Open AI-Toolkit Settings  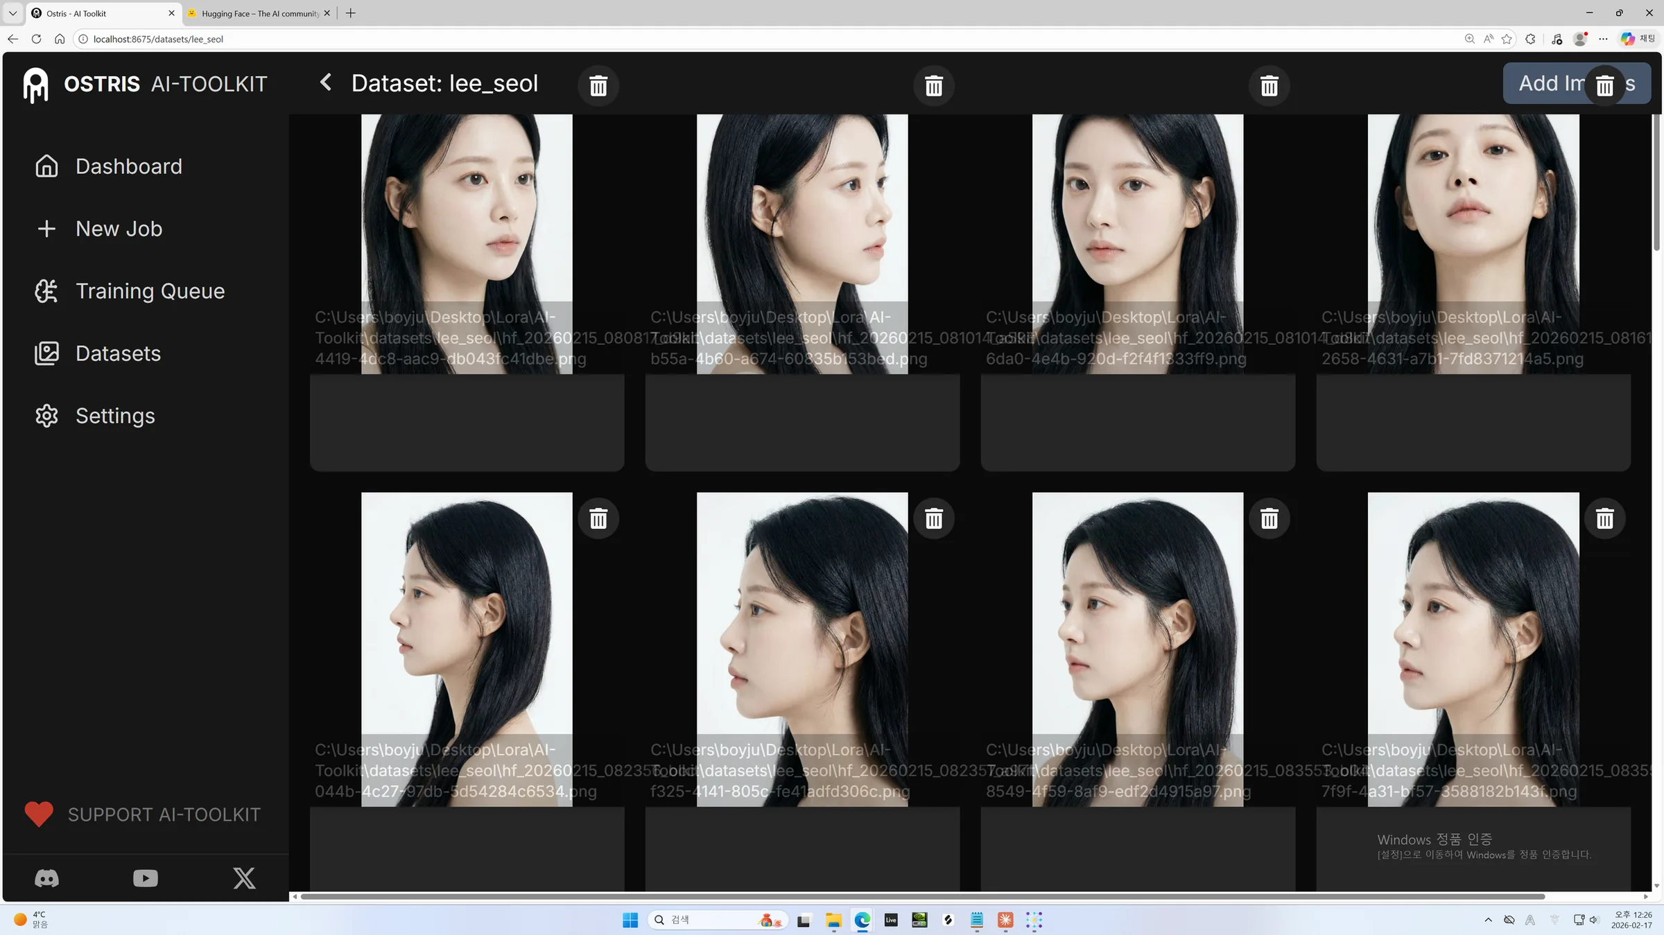(115, 415)
